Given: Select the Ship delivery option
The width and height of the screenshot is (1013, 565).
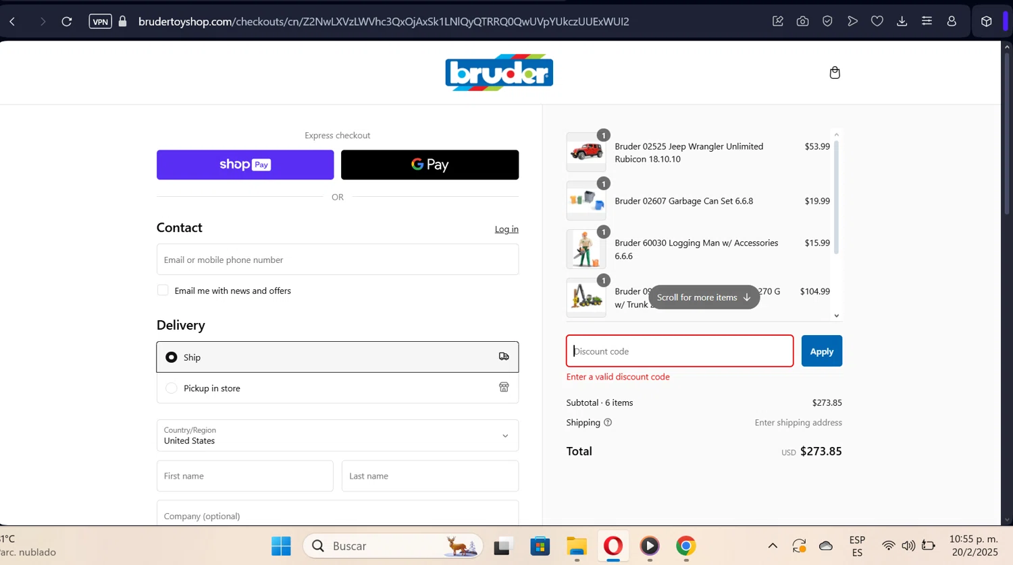Looking at the screenshot, I should (338, 357).
